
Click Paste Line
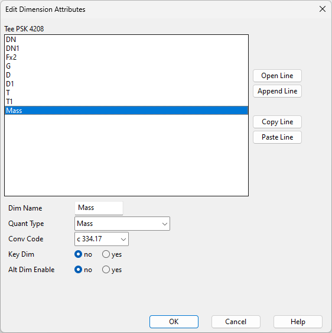(277, 137)
